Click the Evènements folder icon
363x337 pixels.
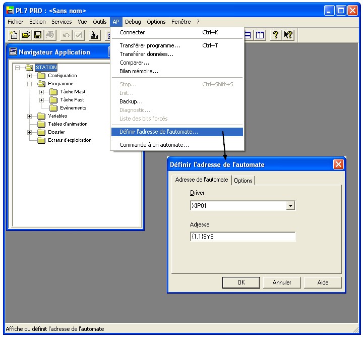pos(53,108)
